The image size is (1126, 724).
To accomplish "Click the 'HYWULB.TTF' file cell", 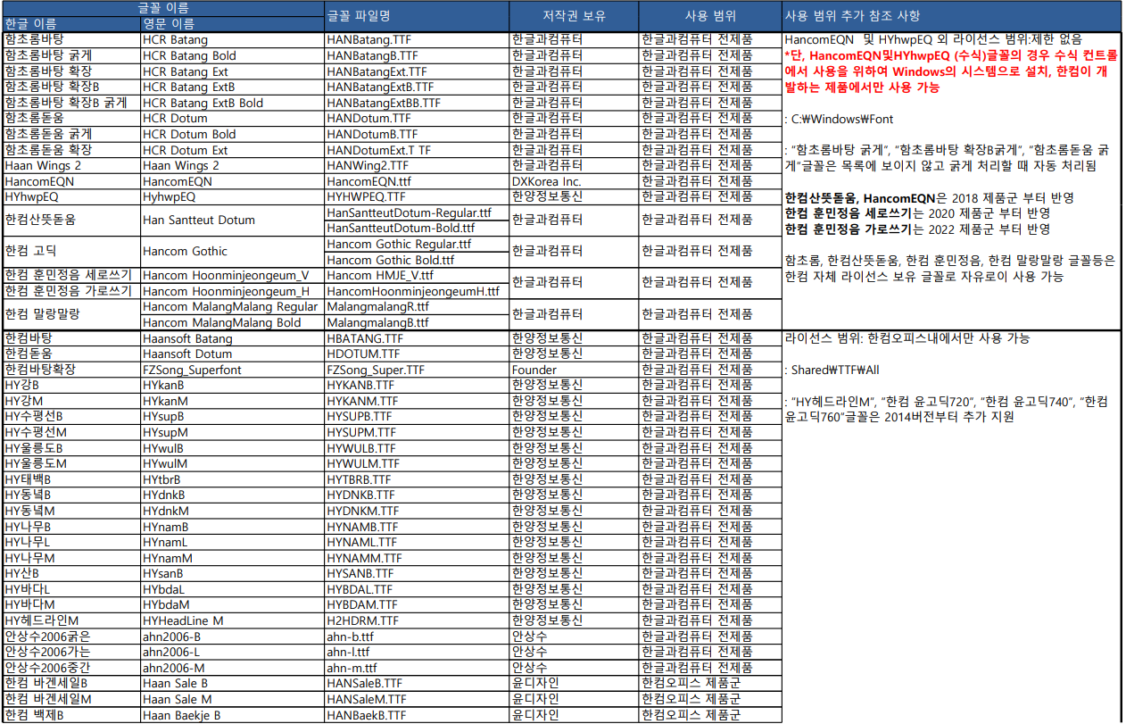I will pos(417,448).
